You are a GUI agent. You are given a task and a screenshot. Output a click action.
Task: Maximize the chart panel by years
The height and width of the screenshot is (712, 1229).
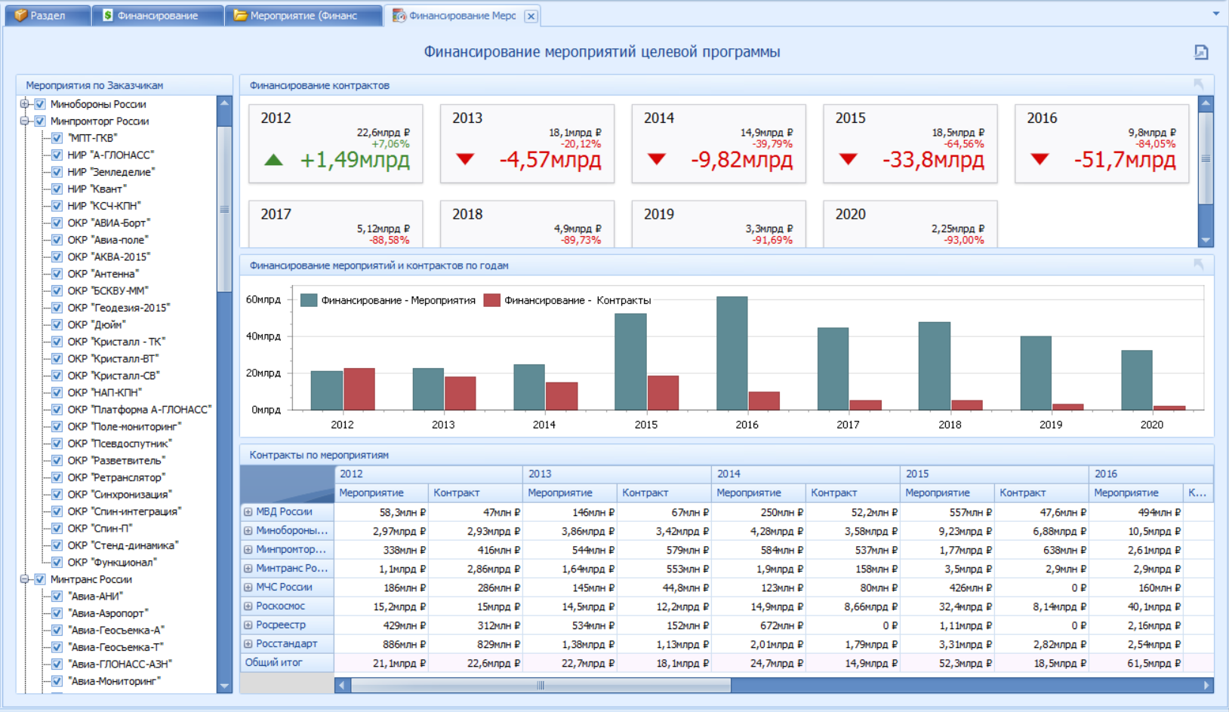tap(1198, 265)
